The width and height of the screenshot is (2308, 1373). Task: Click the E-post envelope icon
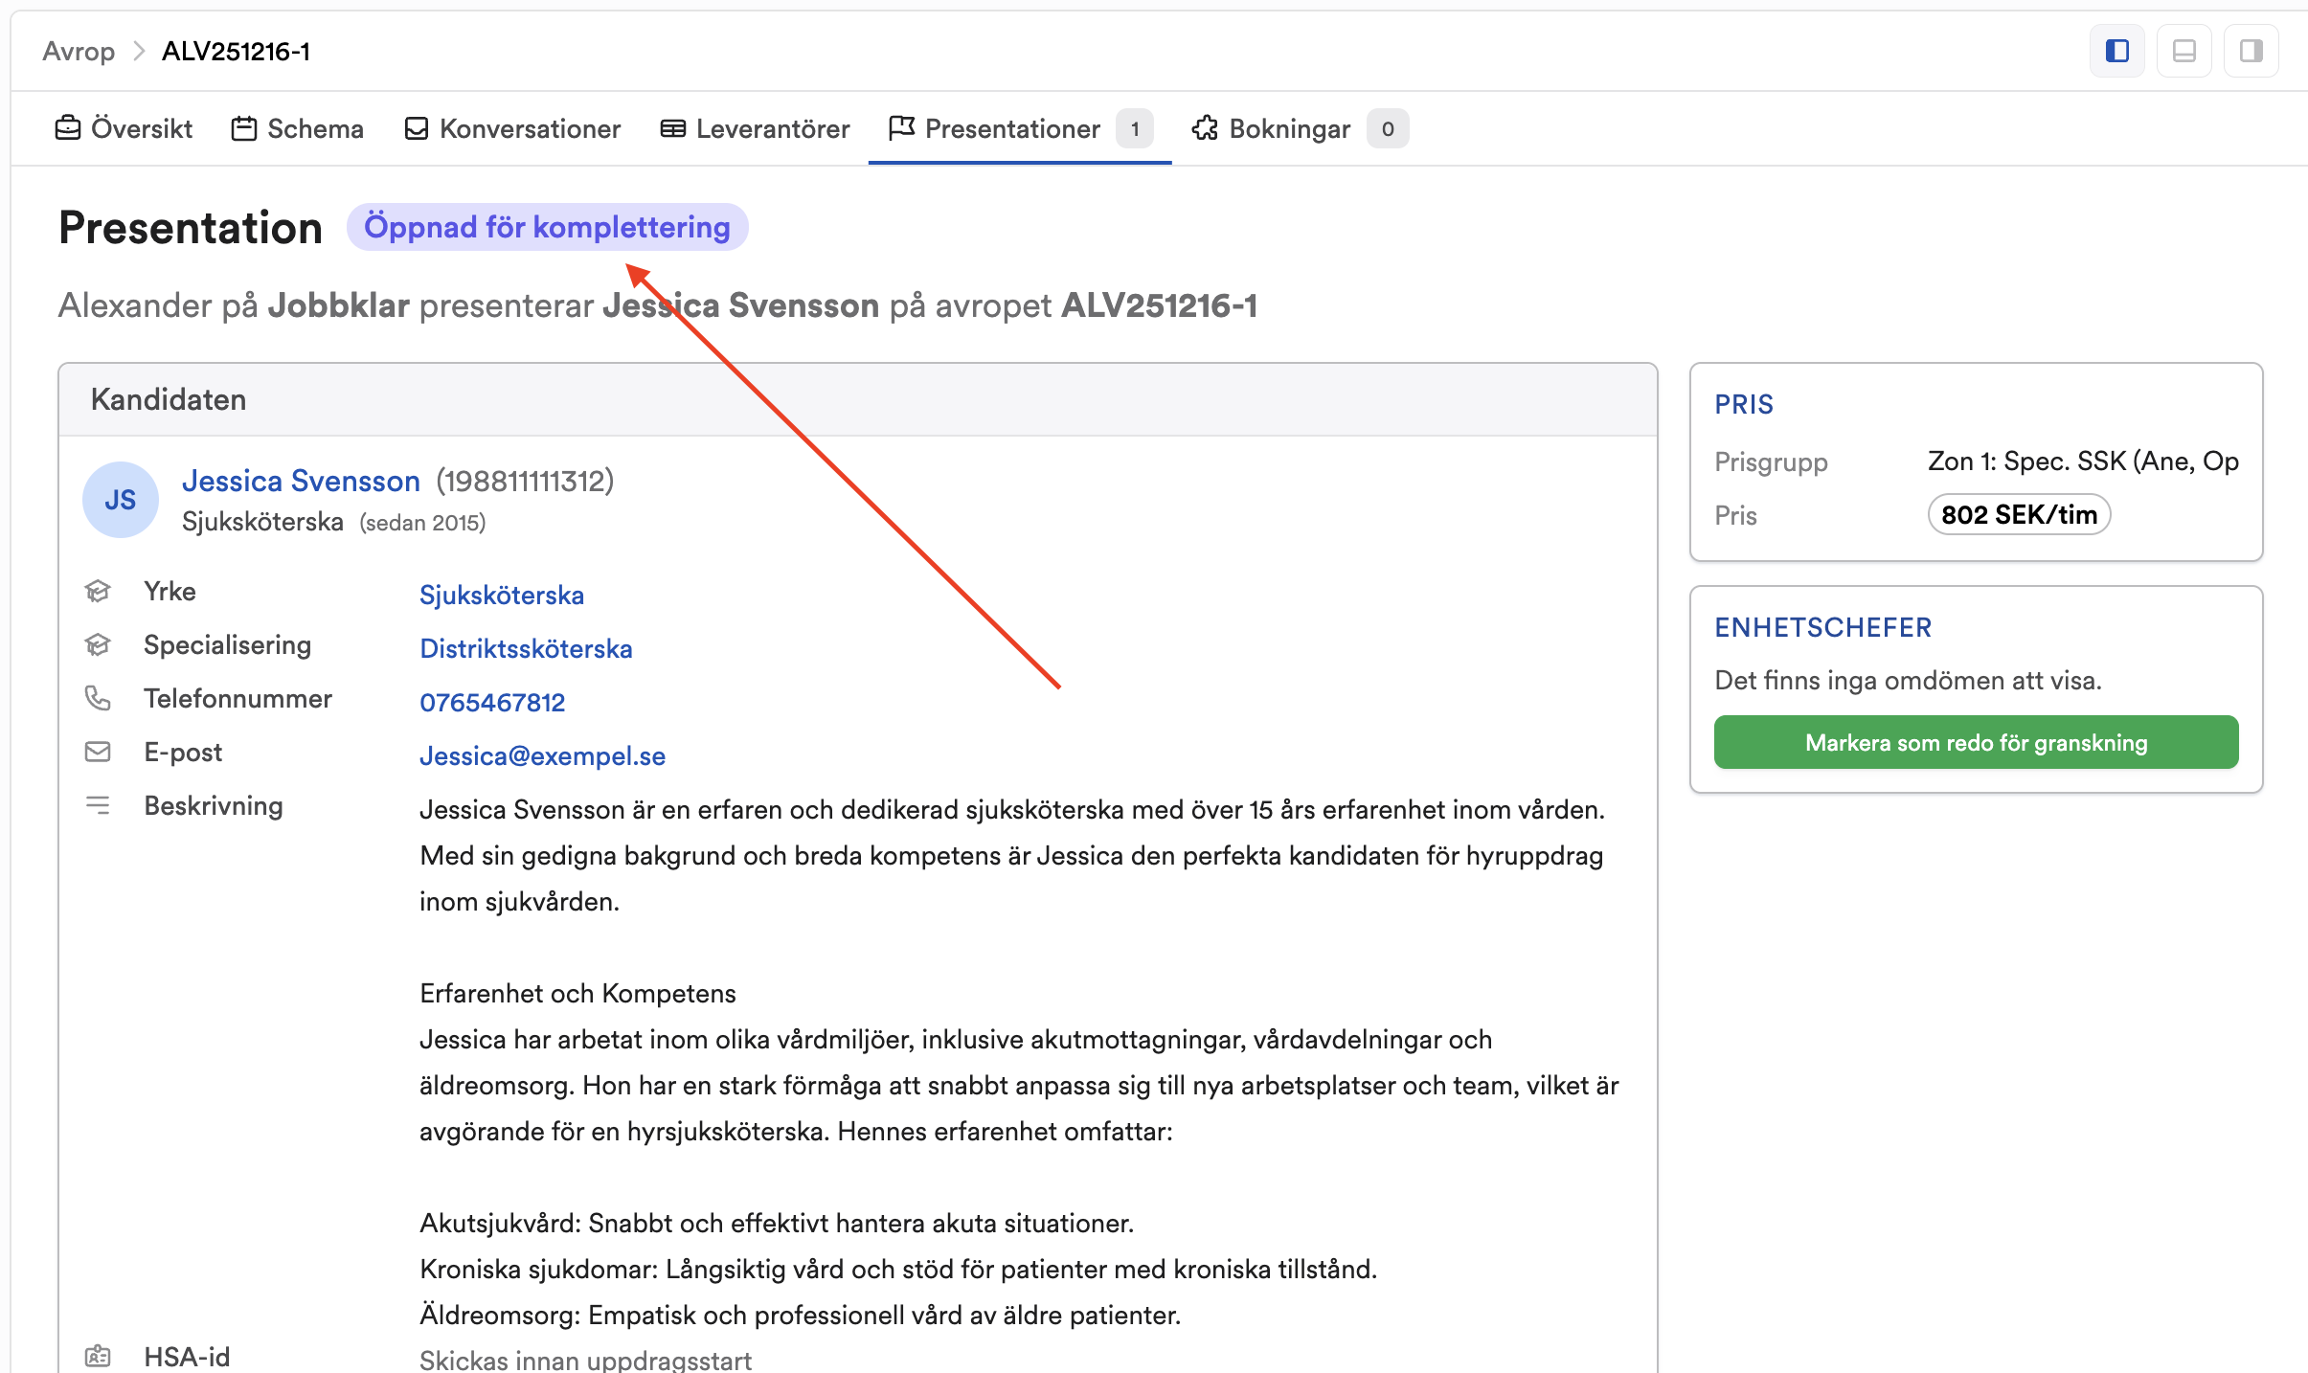pyautogui.click(x=98, y=752)
